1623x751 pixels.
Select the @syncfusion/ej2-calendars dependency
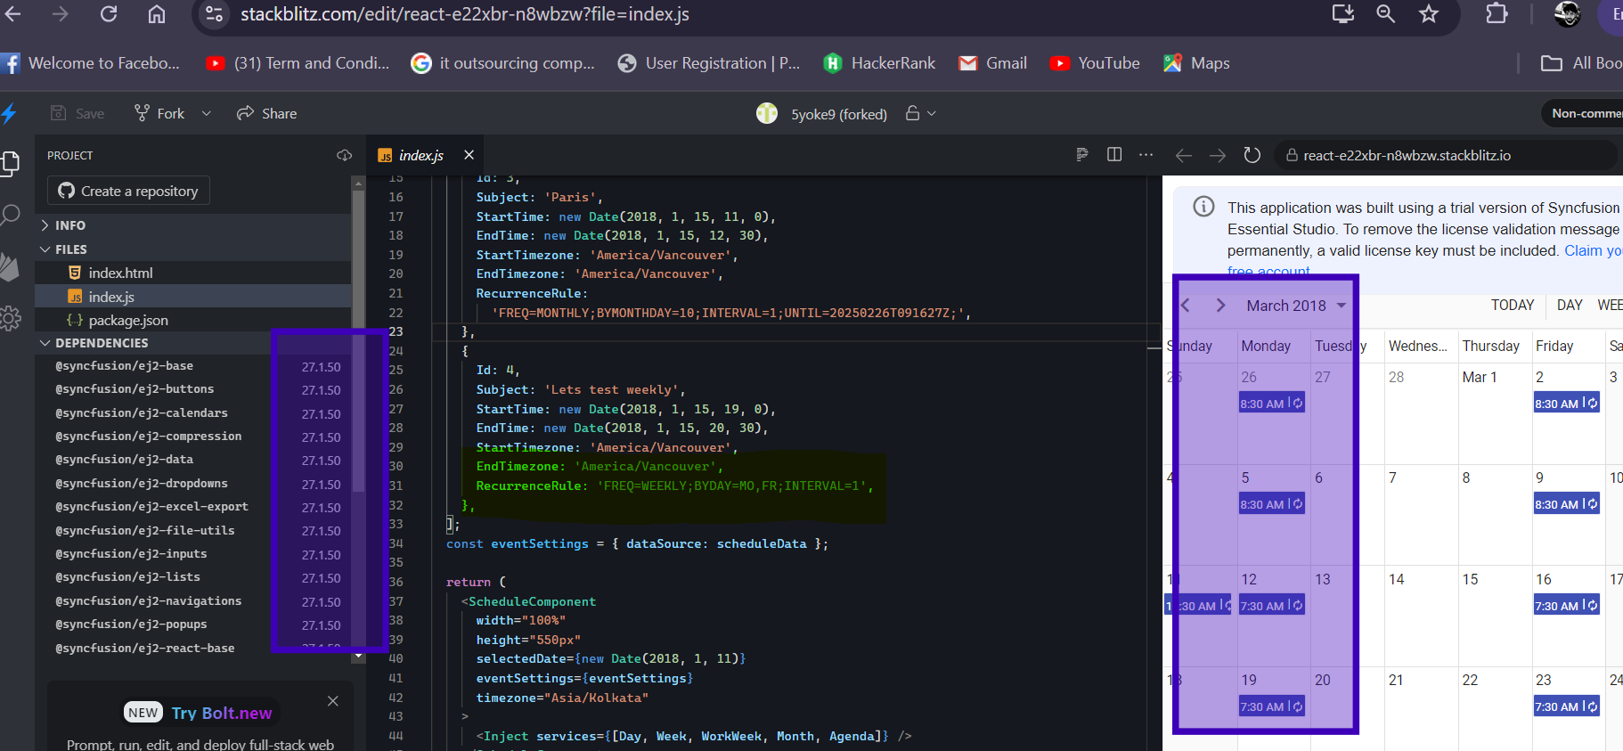(142, 413)
